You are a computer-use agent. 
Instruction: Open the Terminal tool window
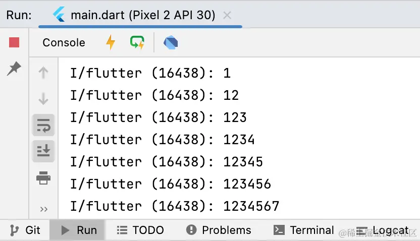click(x=304, y=230)
